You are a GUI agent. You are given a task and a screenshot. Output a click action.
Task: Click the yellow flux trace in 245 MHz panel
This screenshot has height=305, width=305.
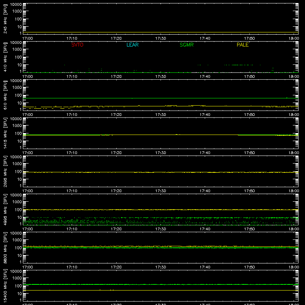coord(161,32)
